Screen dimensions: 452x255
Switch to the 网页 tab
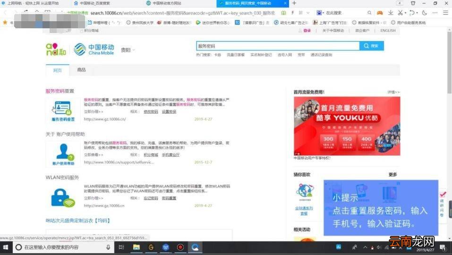click(57, 70)
